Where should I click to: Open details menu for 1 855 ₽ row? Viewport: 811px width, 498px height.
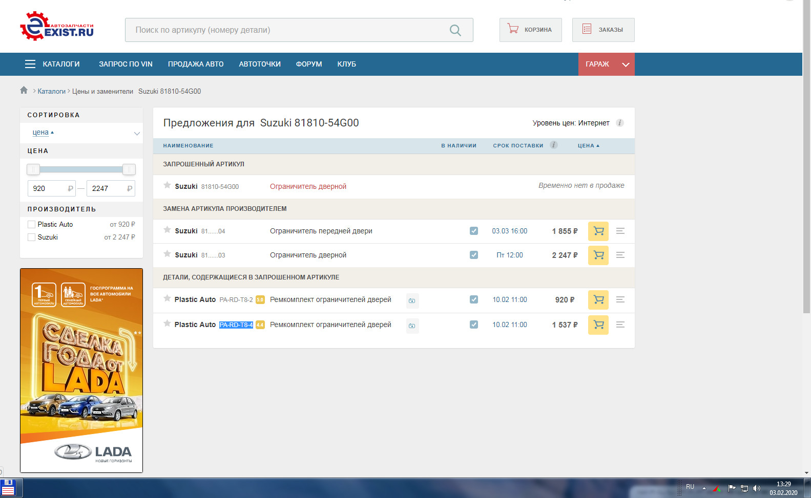point(620,231)
